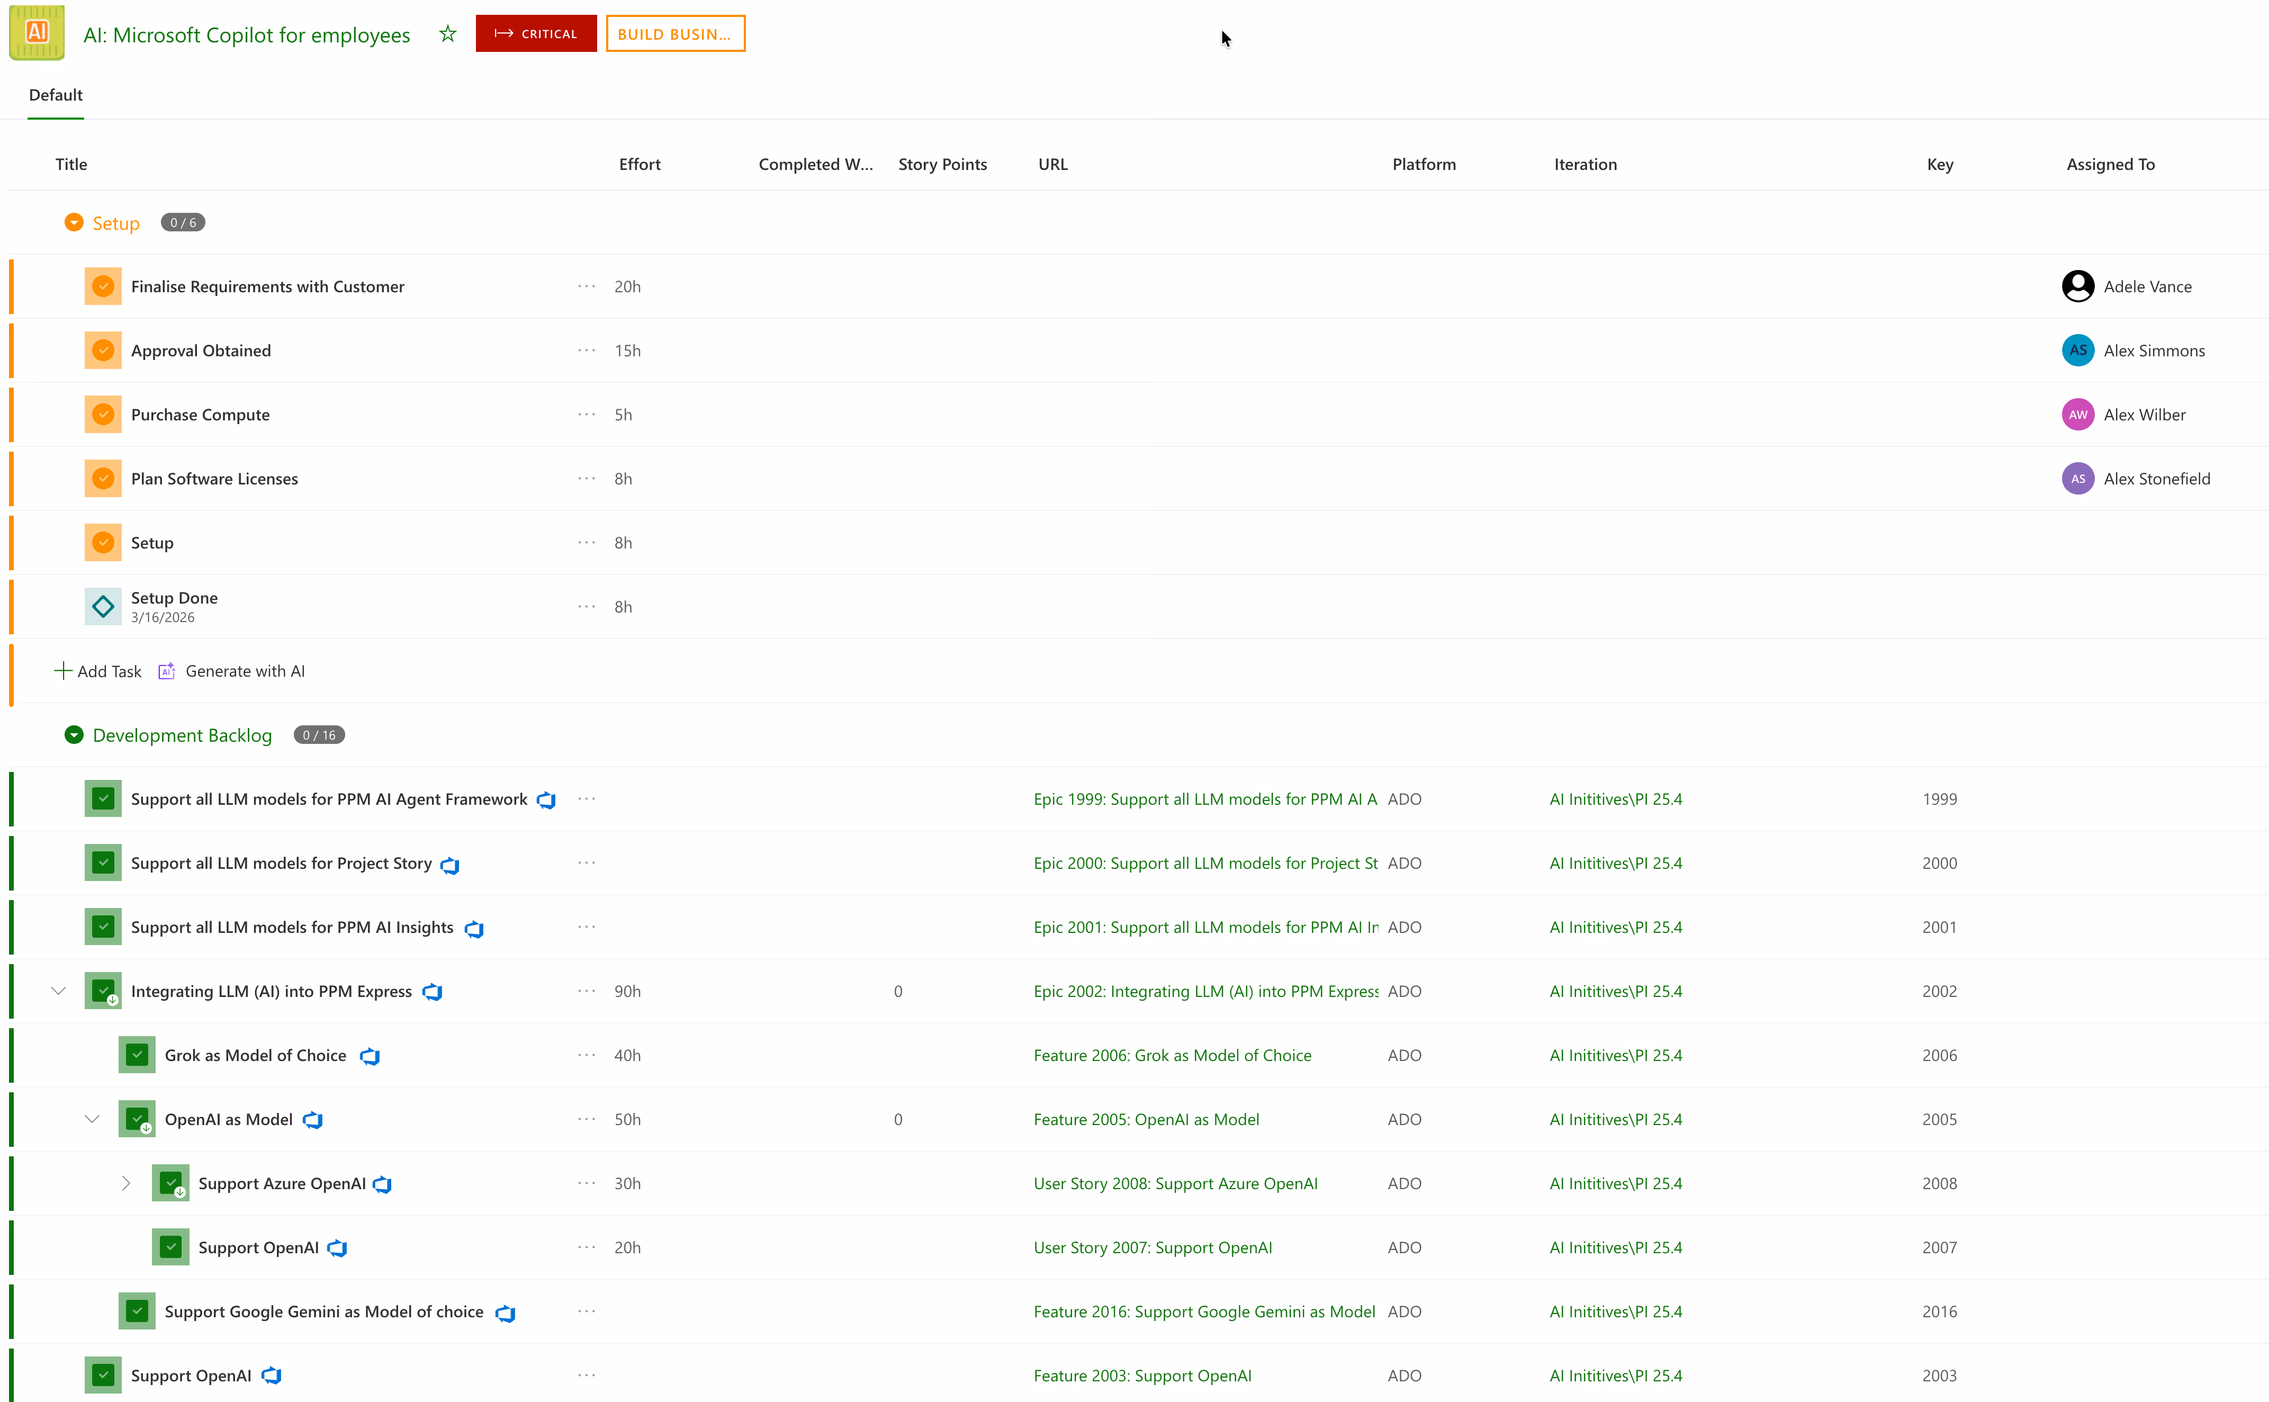Click Add Task in the Setup bucket
This screenshot has height=1402, width=2269.
pyautogui.click(x=98, y=671)
